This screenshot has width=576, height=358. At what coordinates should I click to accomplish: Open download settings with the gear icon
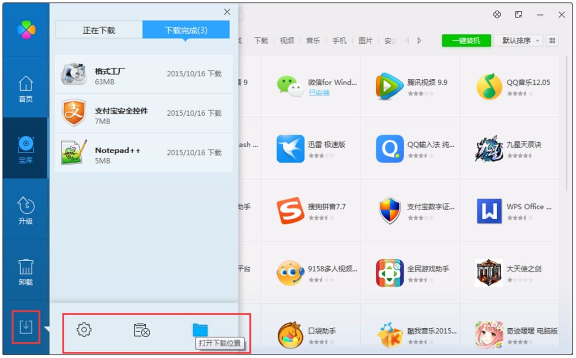(x=84, y=330)
